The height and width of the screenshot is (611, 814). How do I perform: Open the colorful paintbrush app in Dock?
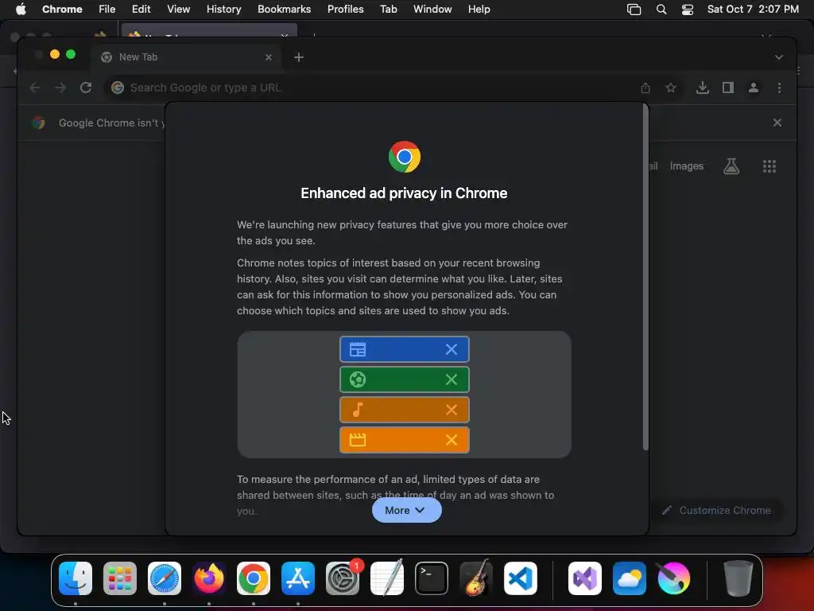[674, 578]
